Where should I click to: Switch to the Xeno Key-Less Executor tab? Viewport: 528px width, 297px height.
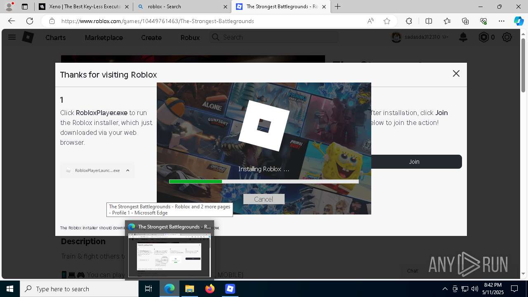(x=85, y=7)
